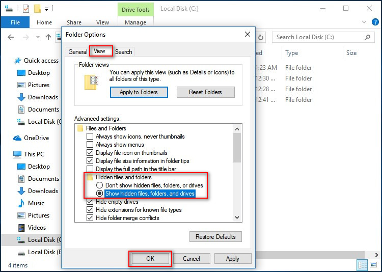Enable Always show menus checkbox
This screenshot has height=272, width=382.
(90, 145)
